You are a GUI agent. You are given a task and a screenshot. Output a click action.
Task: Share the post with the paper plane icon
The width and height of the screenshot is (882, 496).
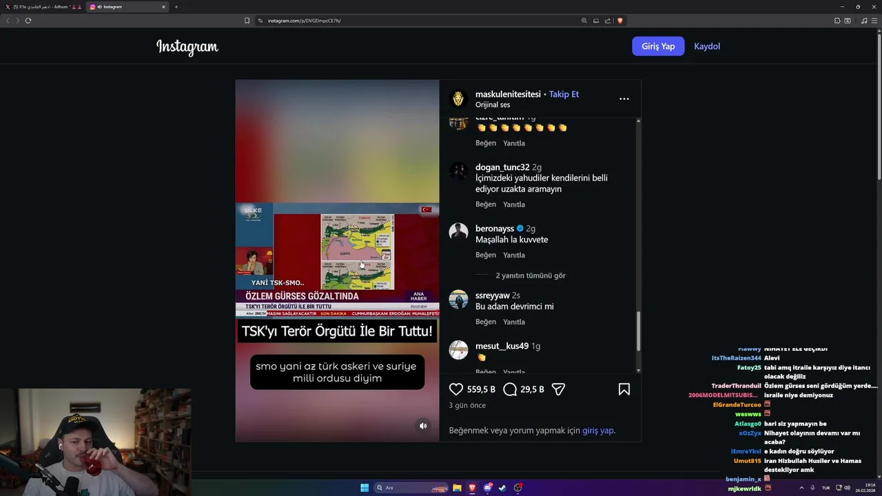pyautogui.click(x=559, y=389)
